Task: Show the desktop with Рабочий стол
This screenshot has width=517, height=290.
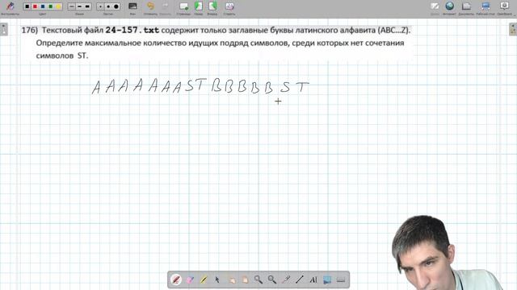Action: pos(485,7)
